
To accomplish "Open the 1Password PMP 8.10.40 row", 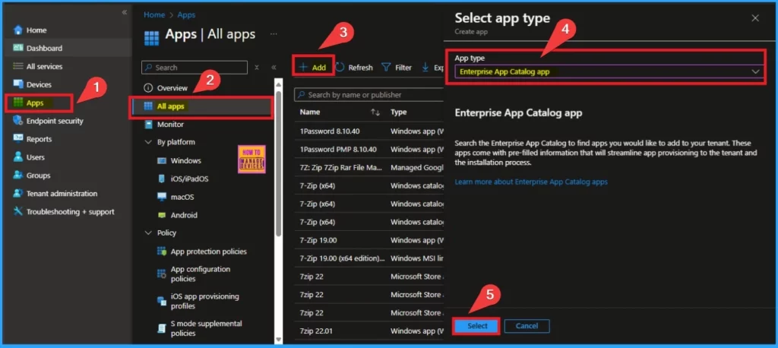I will (368, 150).
